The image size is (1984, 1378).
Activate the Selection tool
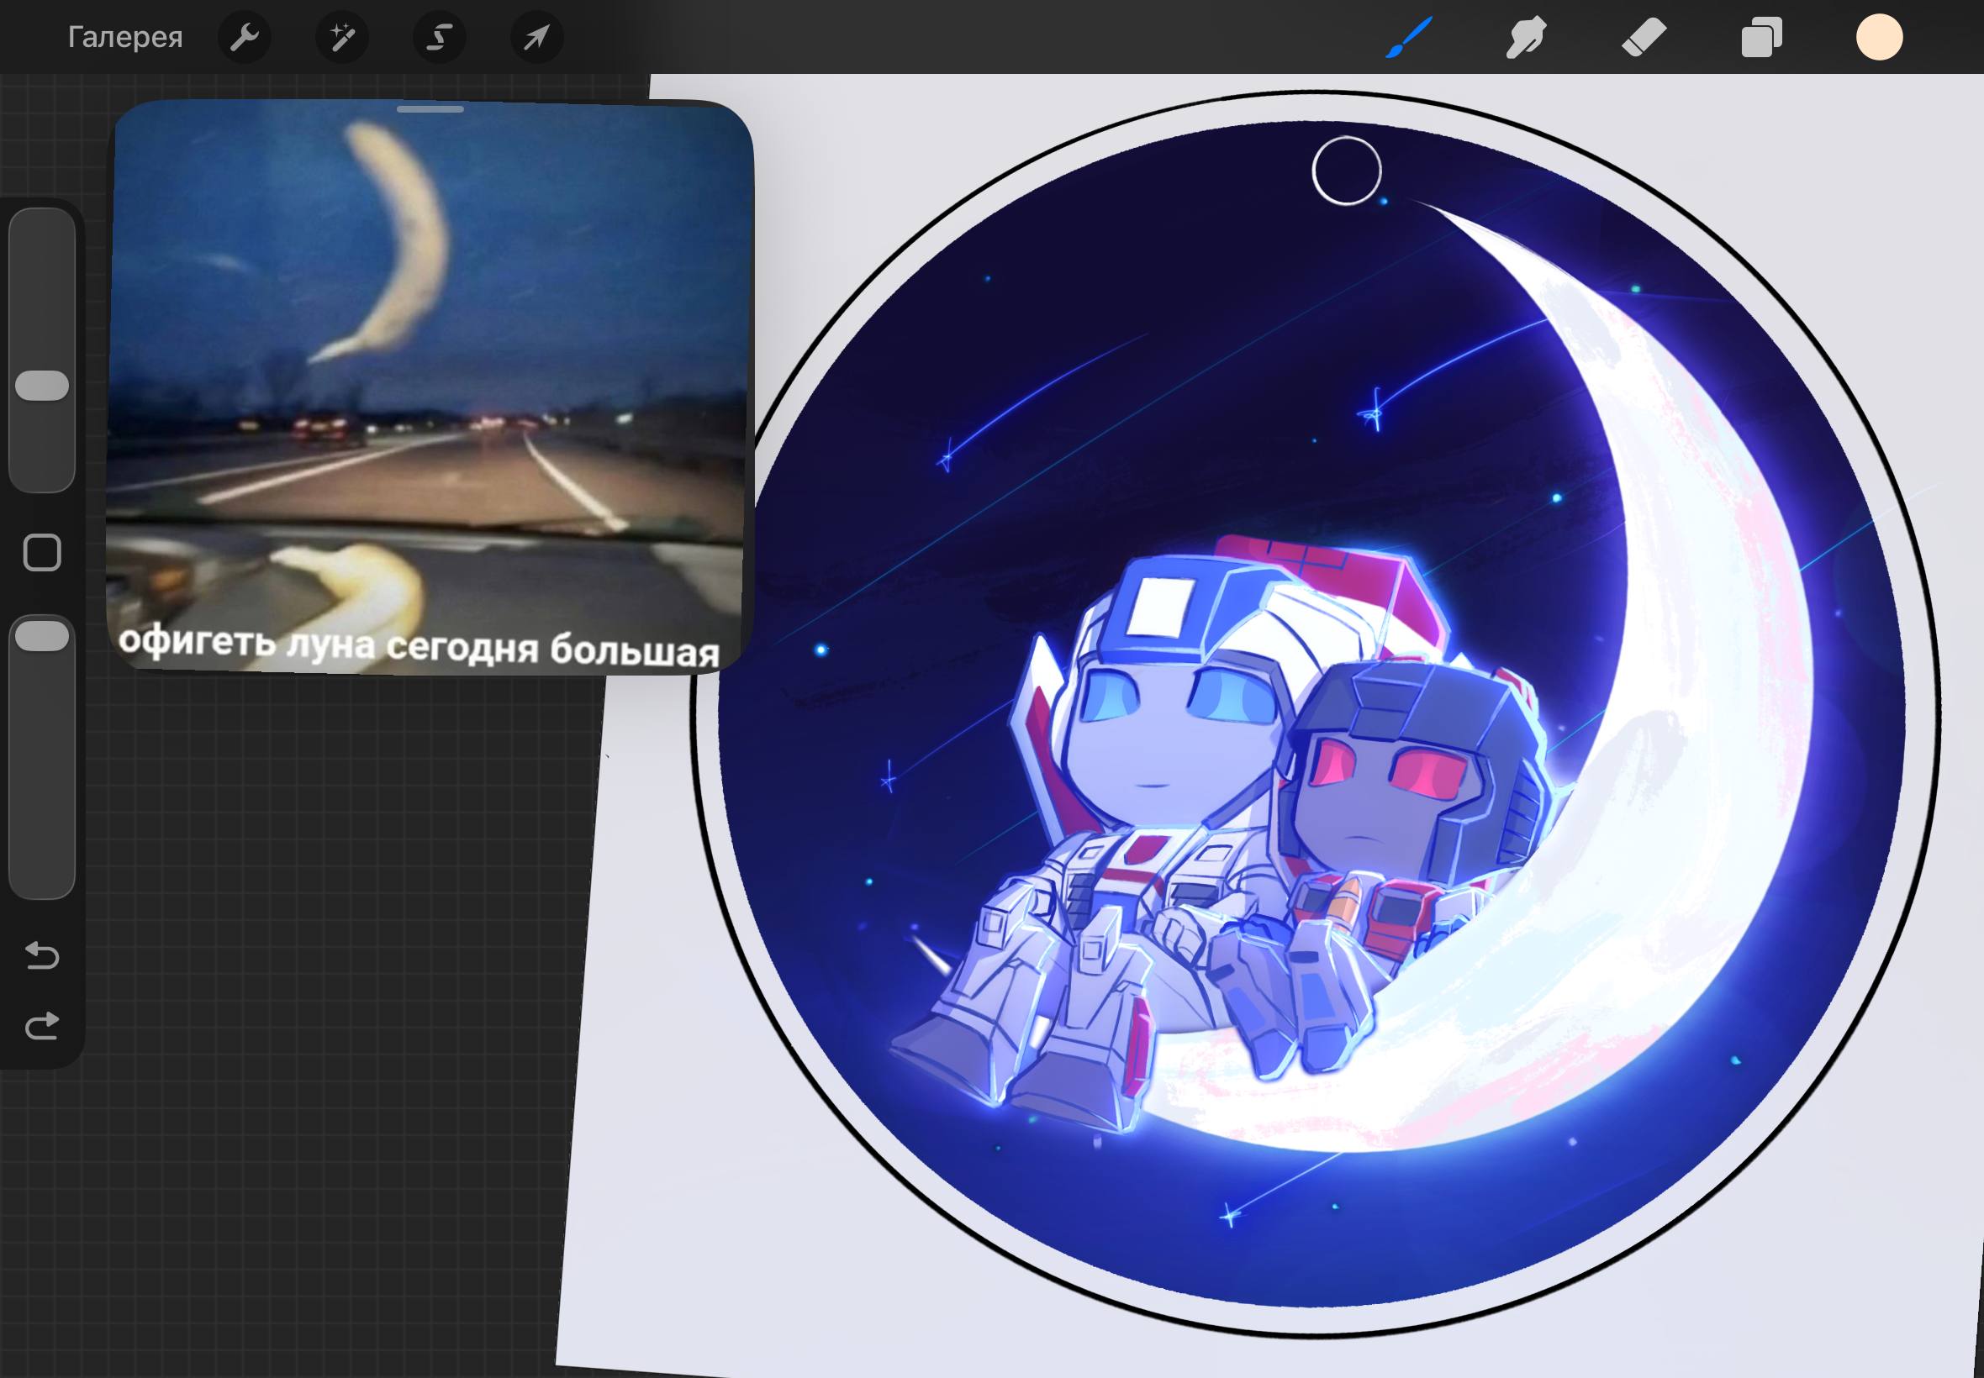[440, 37]
